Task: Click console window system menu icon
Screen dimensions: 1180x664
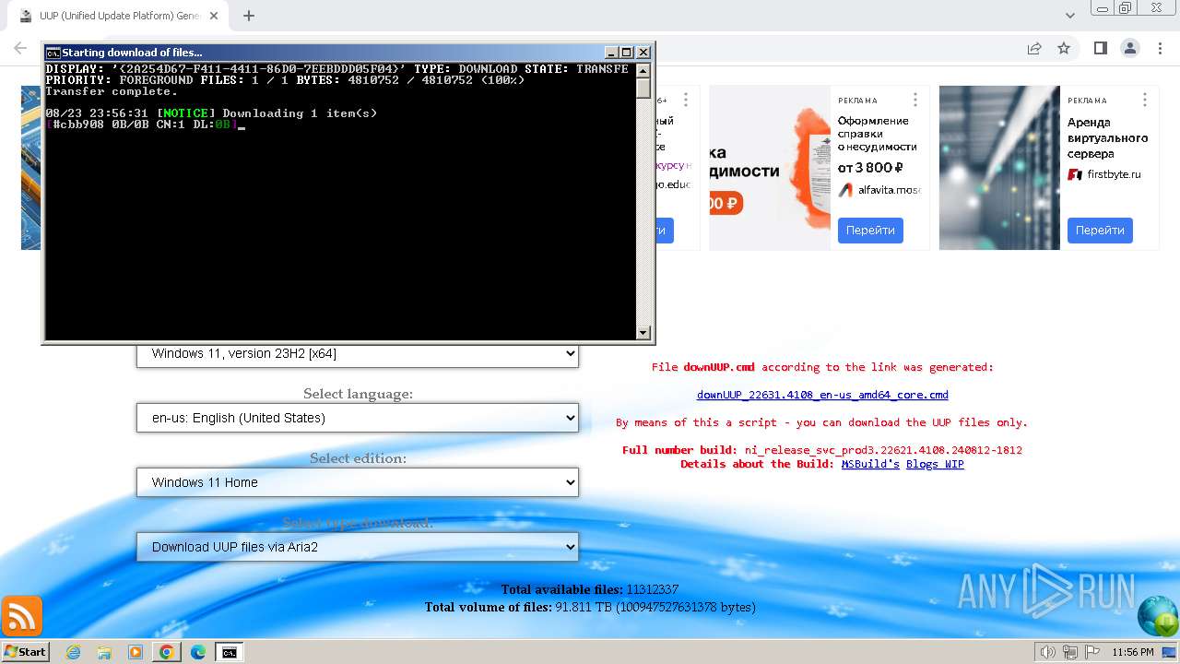Action: click(x=53, y=53)
